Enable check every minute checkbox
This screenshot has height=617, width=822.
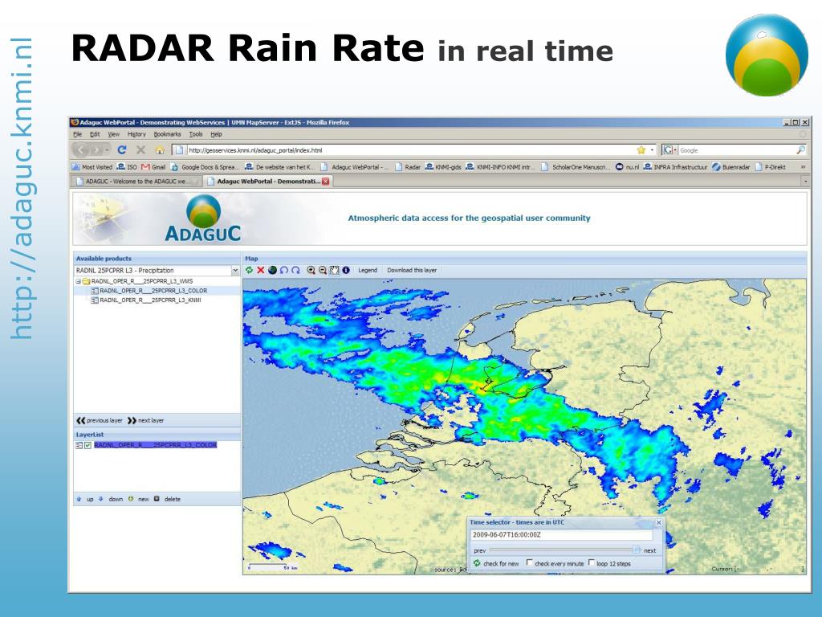point(529,562)
